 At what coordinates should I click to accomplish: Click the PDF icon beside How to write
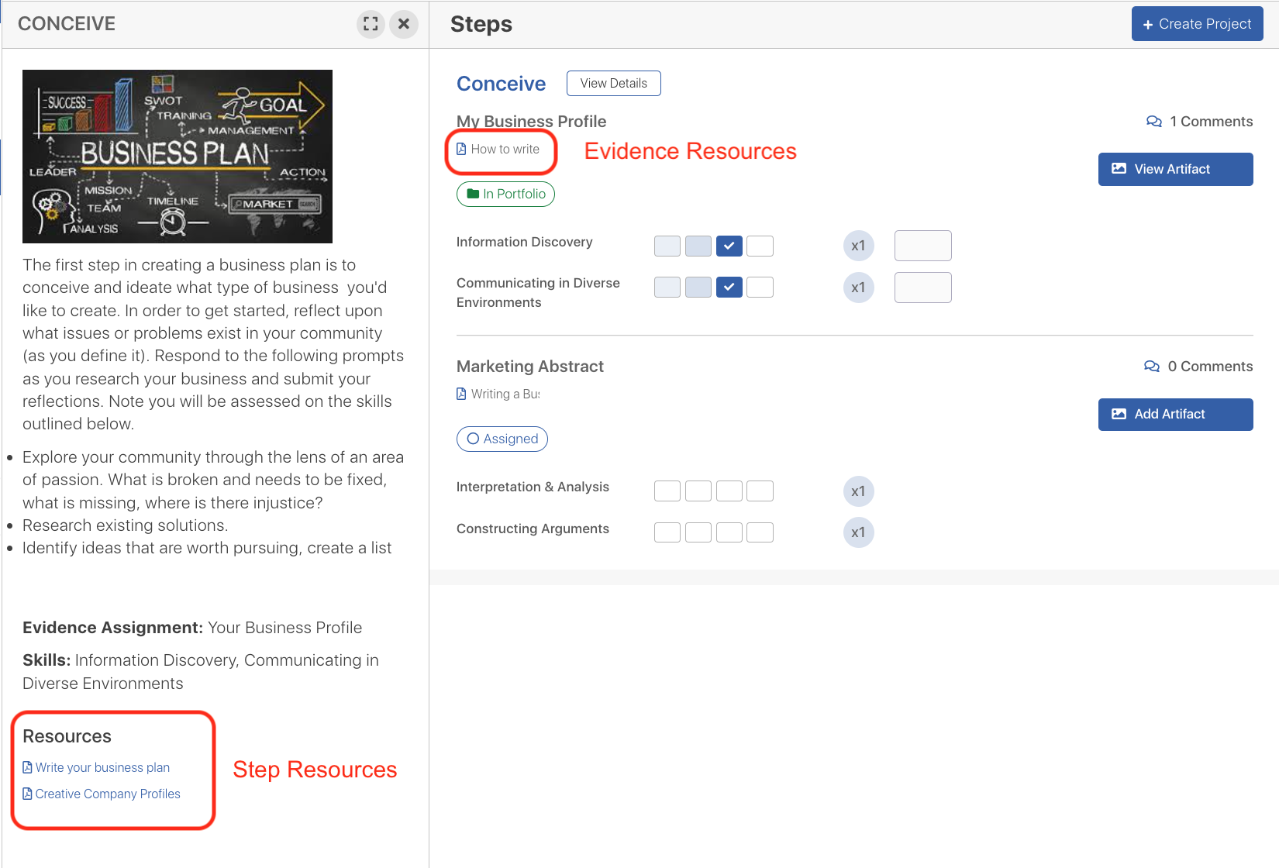pos(462,150)
